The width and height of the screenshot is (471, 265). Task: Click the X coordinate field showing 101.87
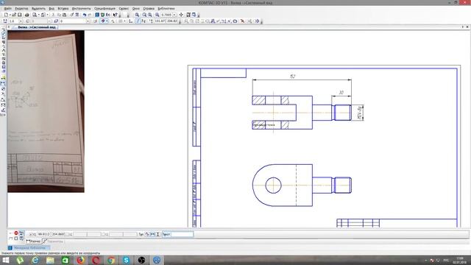tap(160, 21)
